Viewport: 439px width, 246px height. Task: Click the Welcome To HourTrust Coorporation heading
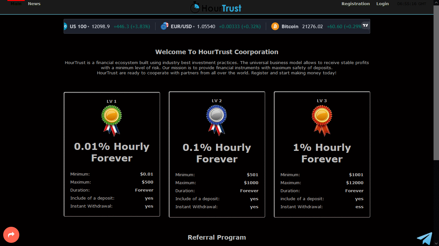[x=217, y=52]
